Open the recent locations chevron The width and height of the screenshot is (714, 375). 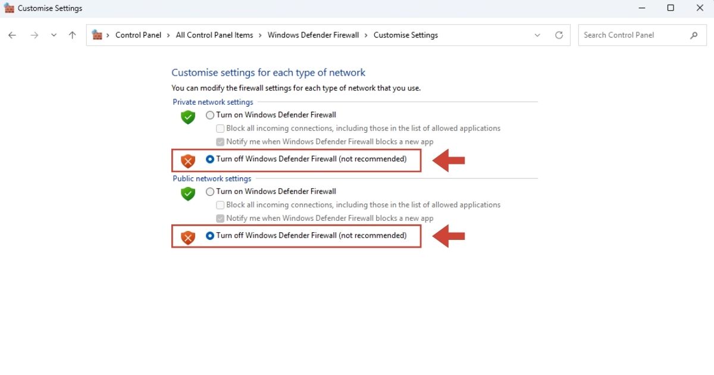click(54, 35)
